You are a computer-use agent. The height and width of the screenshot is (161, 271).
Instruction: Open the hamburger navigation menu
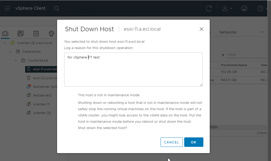(x=7, y=8)
